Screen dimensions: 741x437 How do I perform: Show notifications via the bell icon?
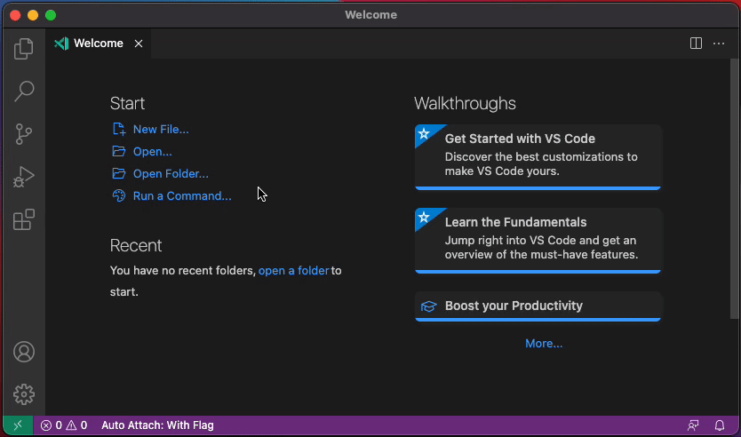coord(720,425)
